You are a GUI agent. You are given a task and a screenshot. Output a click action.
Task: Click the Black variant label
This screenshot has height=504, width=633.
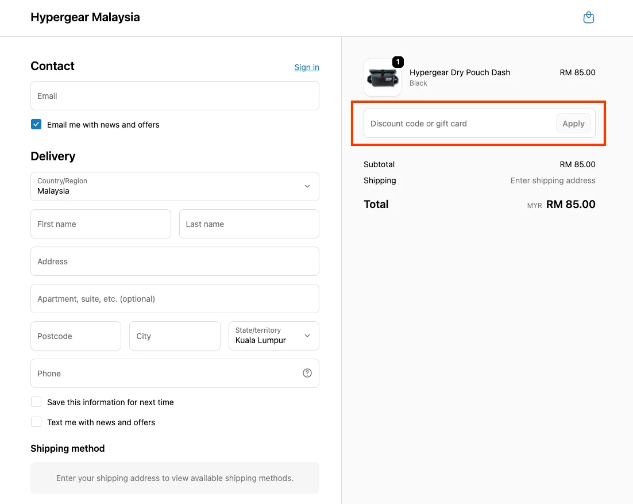[418, 83]
